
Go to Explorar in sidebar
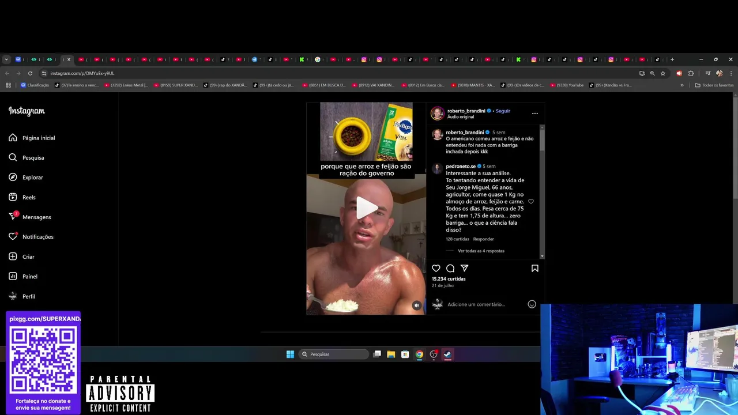pyautogui.click(x=26, y=178)
